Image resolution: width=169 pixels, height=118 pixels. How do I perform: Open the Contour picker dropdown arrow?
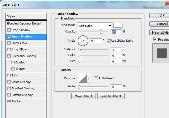click(88, 78)
